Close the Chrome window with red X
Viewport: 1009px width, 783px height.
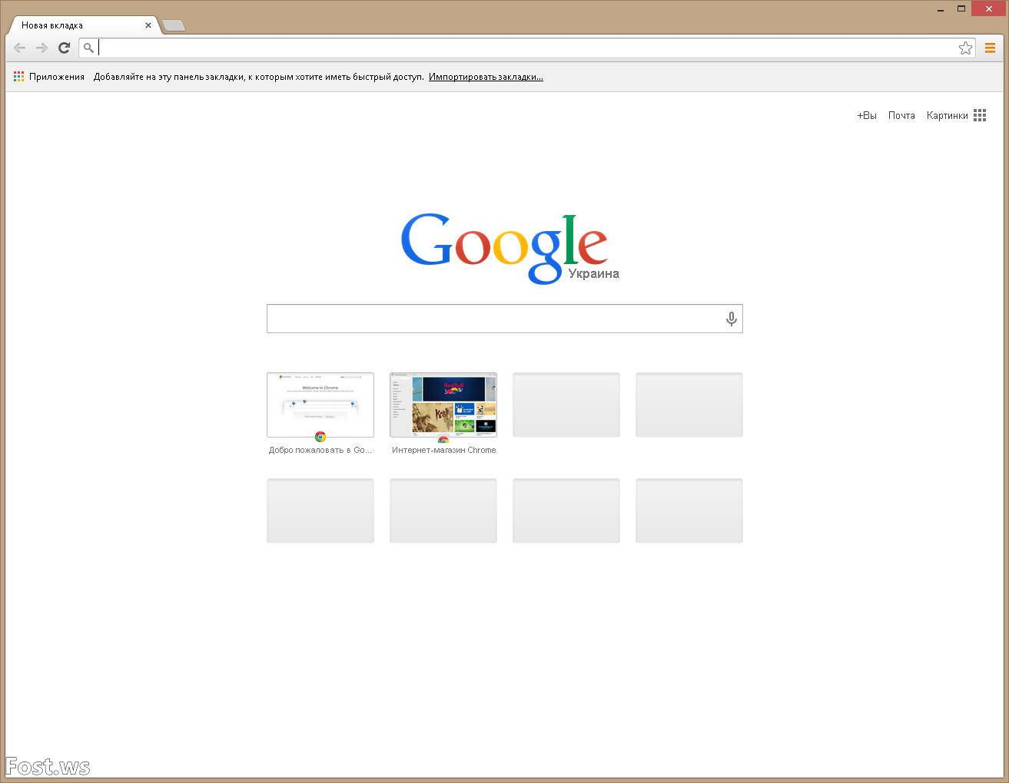click(x=987, y=9)
